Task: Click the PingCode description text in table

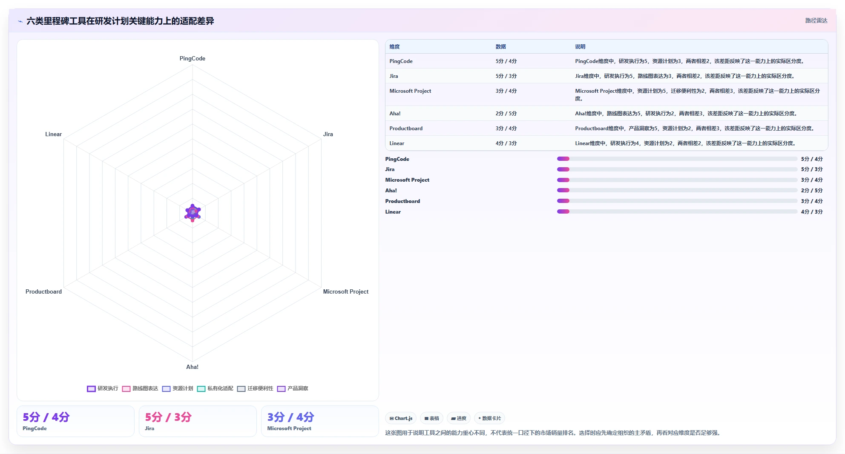Action: (x=690, y=61)
